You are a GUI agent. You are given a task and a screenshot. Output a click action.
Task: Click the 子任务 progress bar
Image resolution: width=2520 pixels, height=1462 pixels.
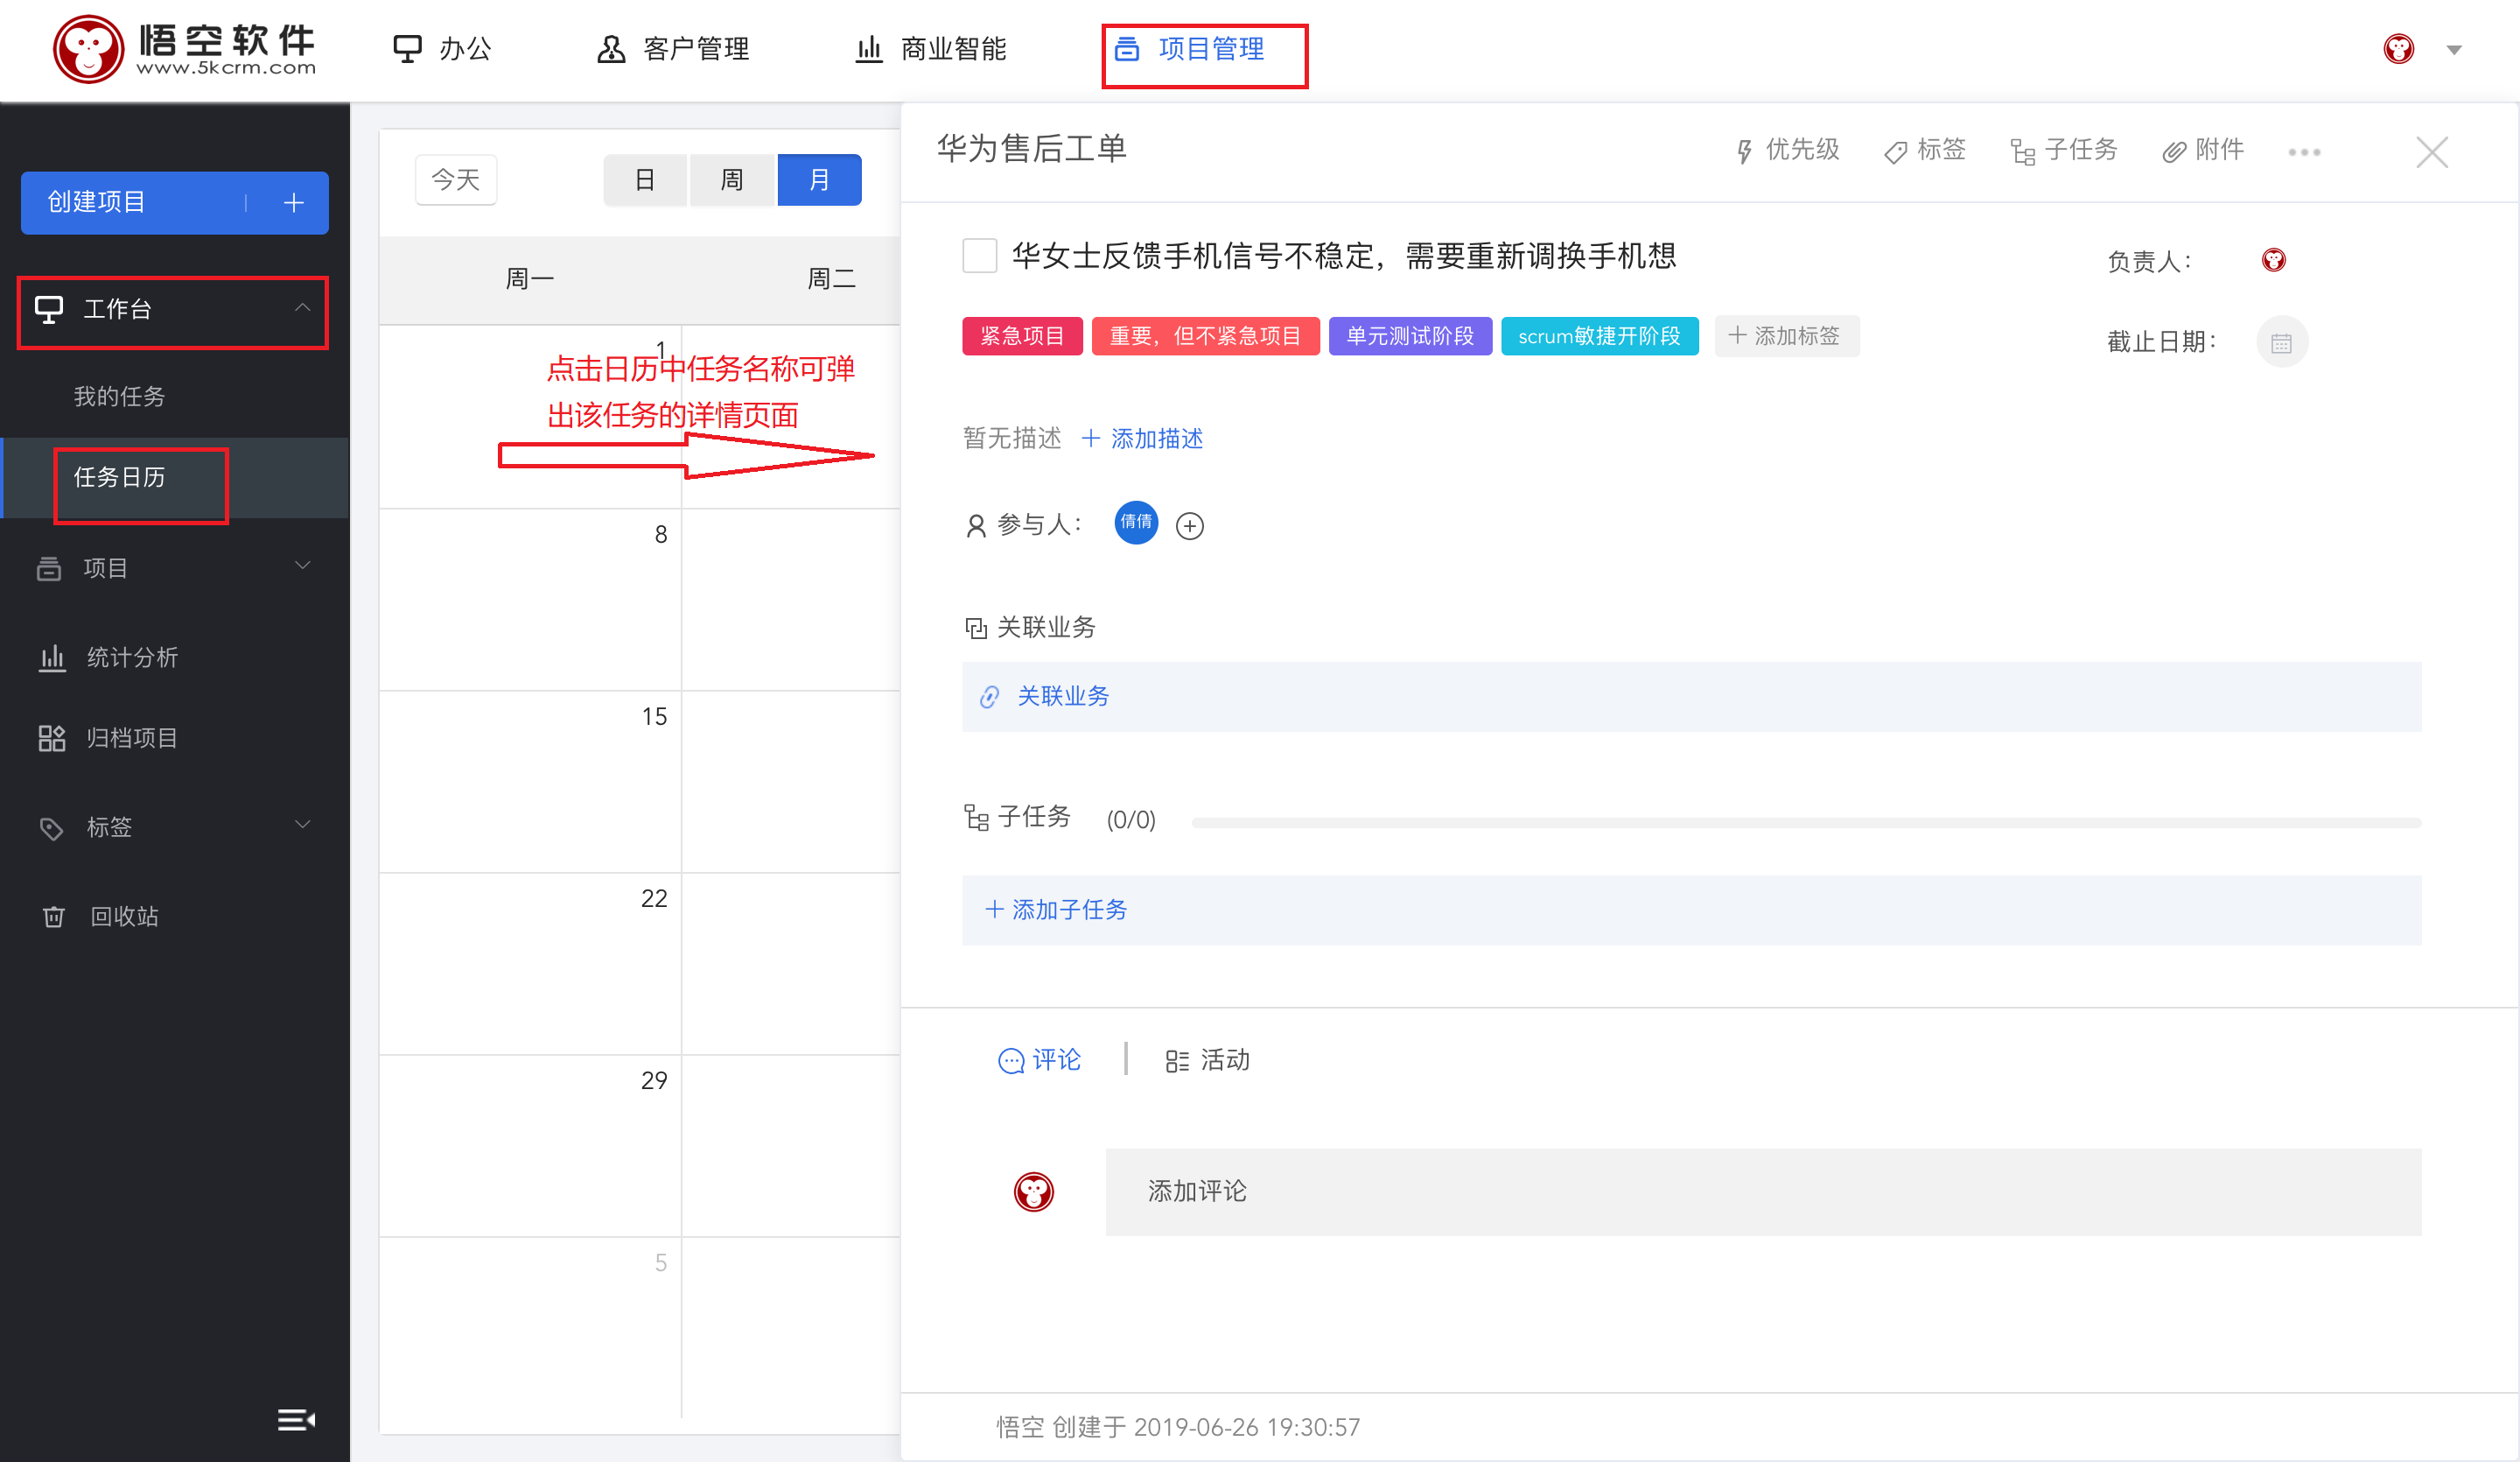tap(1806, 823)
